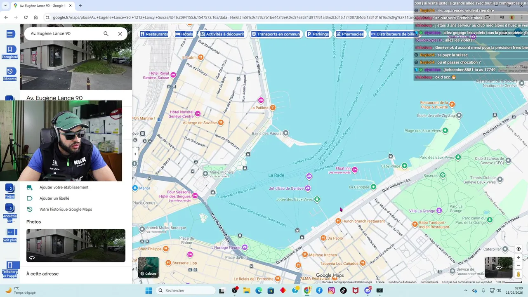
Task: Select the Hunch brunch restaurant marker
Action: pyautogui.click(x=338, y=221)
